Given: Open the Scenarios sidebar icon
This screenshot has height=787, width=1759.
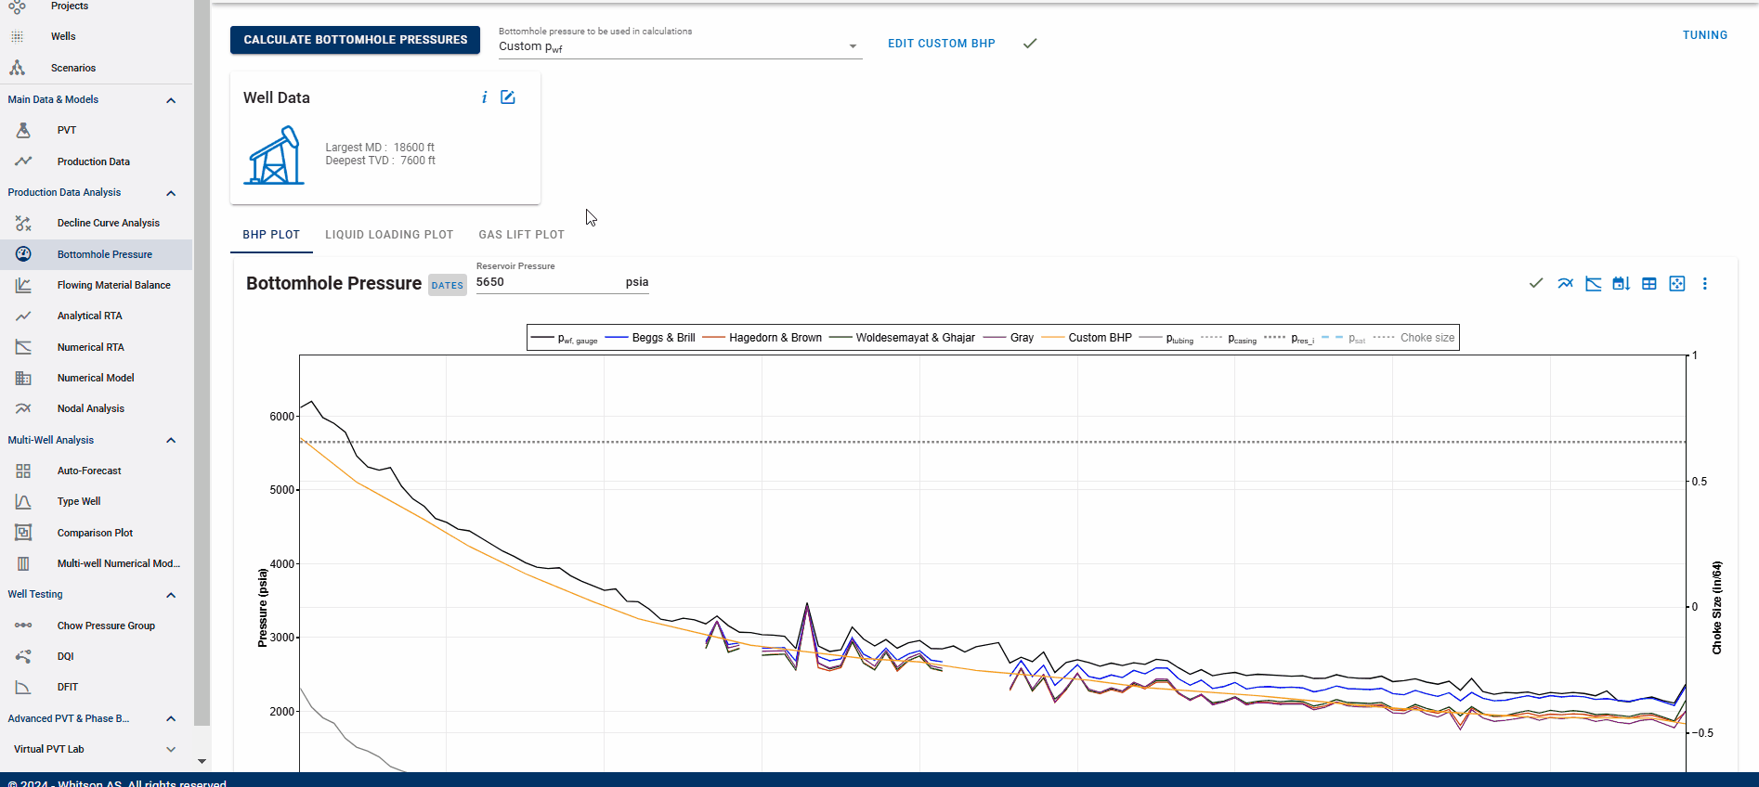Looking at the screenshot, I should [x=17, y=68].
